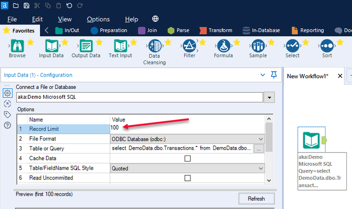Copy selection with the copy icon
The width and height of the screenshot is (352, 209).
[x=48, y=5]
